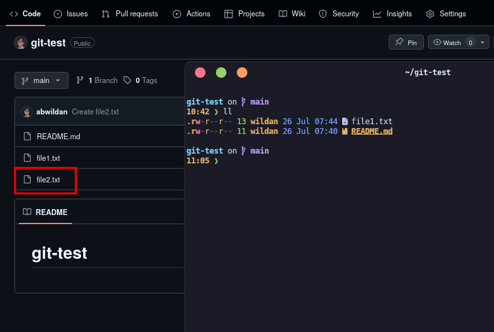Image resolution: width=494 pixels, height=332 pixels.
Task: Open file2.txt in file list
Action: pyautogui.click(x=48, y=180)
